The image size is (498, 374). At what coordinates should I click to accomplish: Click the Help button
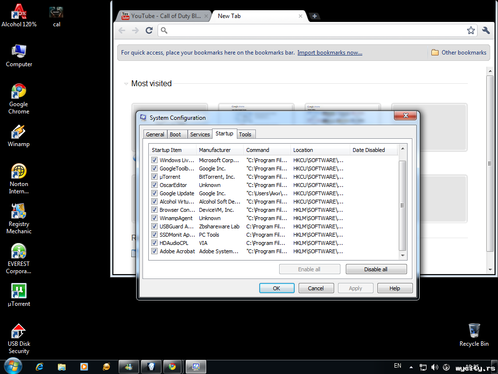(395, 288)
